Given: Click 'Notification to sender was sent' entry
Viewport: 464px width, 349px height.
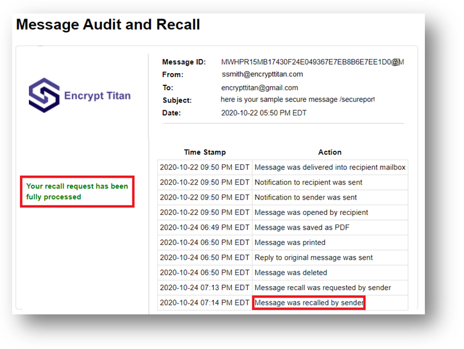Looking at the screenshot, I should [x=305, y=198].
